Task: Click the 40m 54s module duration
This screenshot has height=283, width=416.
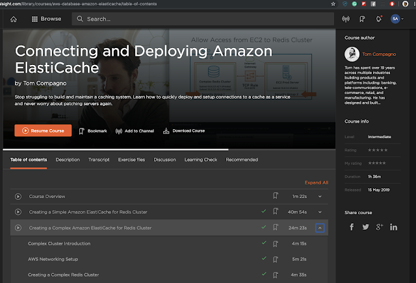Action: 298,212
